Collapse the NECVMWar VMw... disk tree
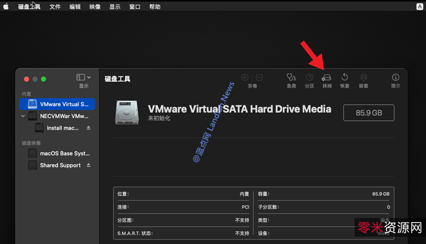This screenshot has height=244, width=426. (x=23, y=116)
